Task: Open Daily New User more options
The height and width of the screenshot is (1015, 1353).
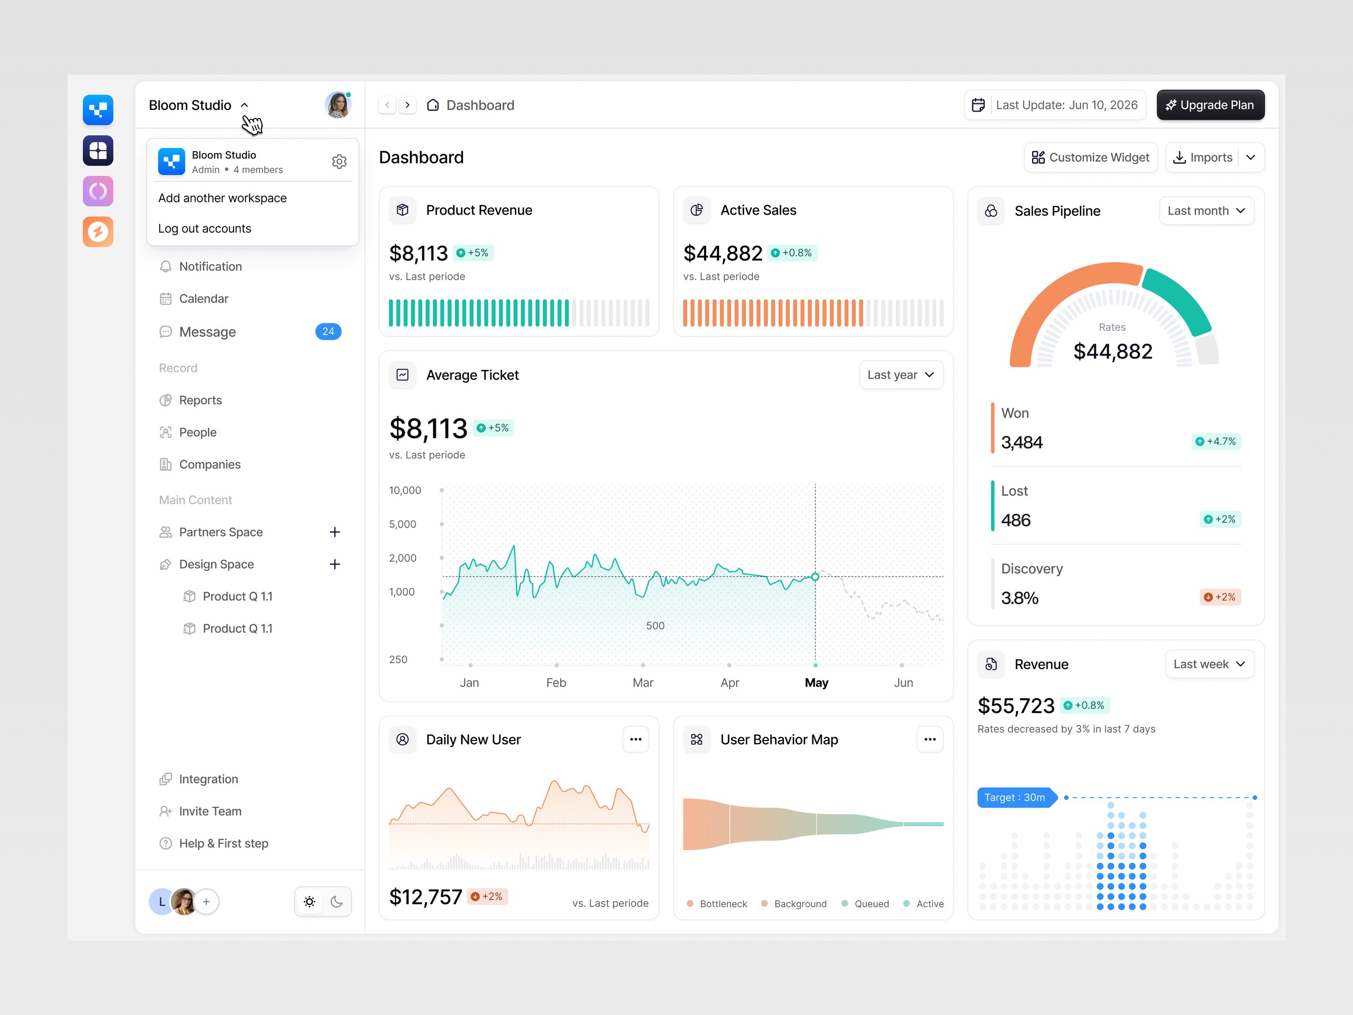Action: click(x=636, y=740)
